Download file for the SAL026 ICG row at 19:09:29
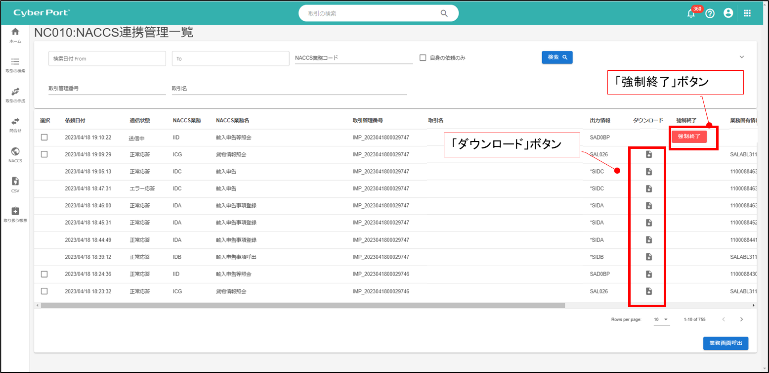 point(649,155)
